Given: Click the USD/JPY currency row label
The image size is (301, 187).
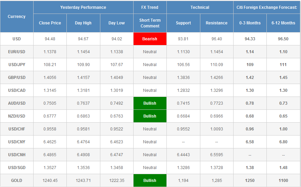Looking at the screenshot, I should (17, 65).
